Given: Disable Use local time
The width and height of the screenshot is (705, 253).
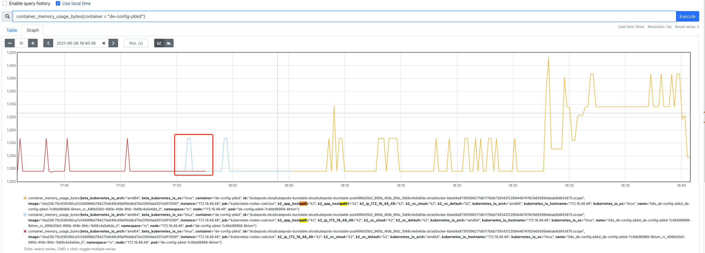Looking at the screenshot, I should click(58, 3).
